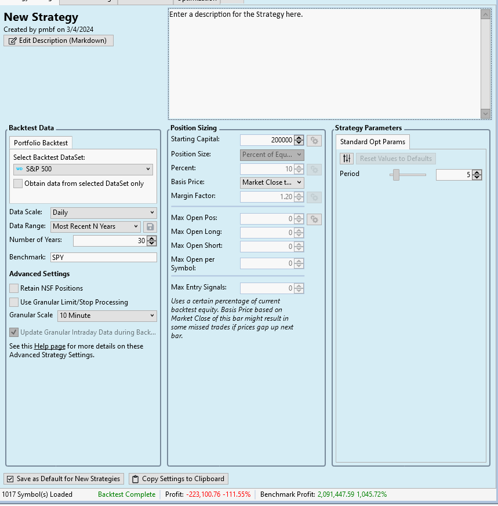
Task: Click the gear icon next to Starting Capital
Action: click(314, 140)
